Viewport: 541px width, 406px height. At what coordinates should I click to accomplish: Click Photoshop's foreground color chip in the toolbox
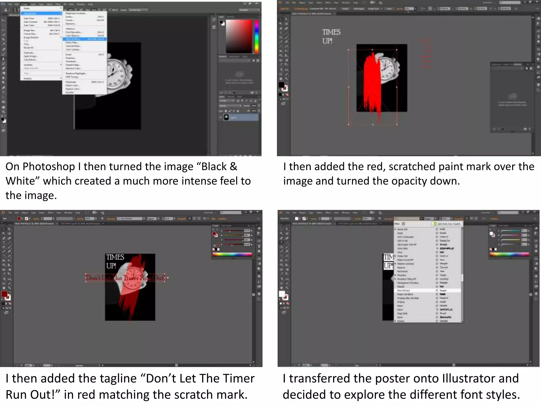[2, 119]
